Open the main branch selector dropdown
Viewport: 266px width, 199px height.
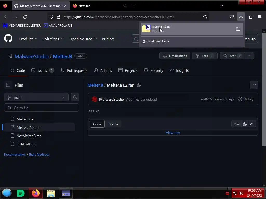point(36,97)
